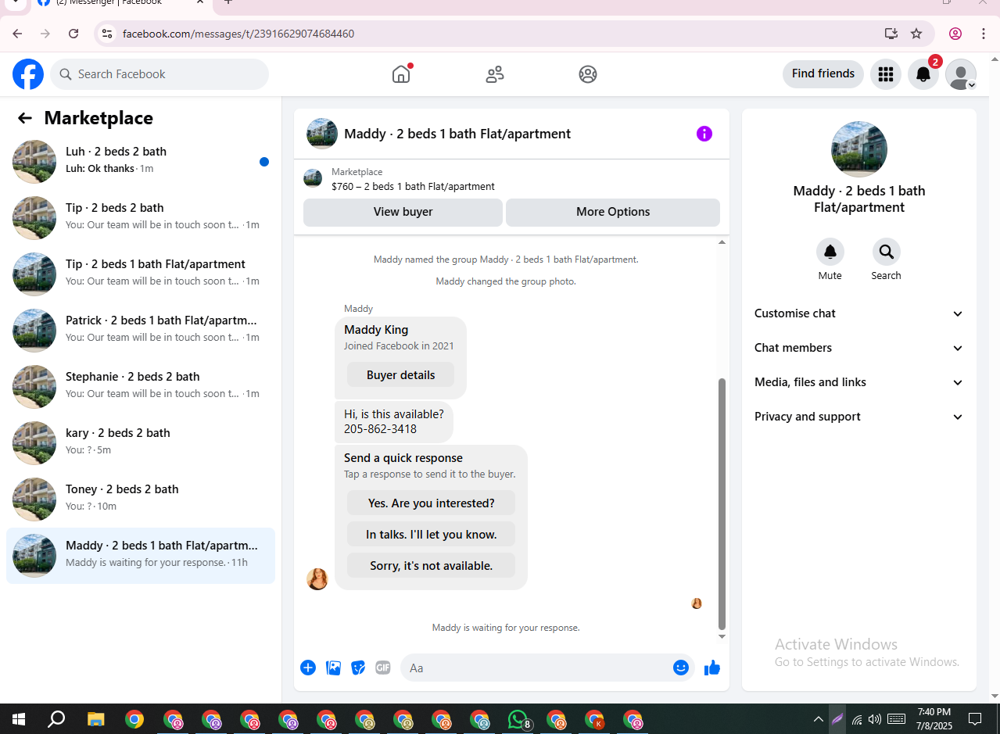Open Tip 2 beds 1 bath Flat/apartment chat
This screenshot has width=1000, height=734.
(x=141, y=274)
